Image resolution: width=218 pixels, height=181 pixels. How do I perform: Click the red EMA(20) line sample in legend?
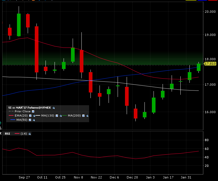[x=11, y=116]
